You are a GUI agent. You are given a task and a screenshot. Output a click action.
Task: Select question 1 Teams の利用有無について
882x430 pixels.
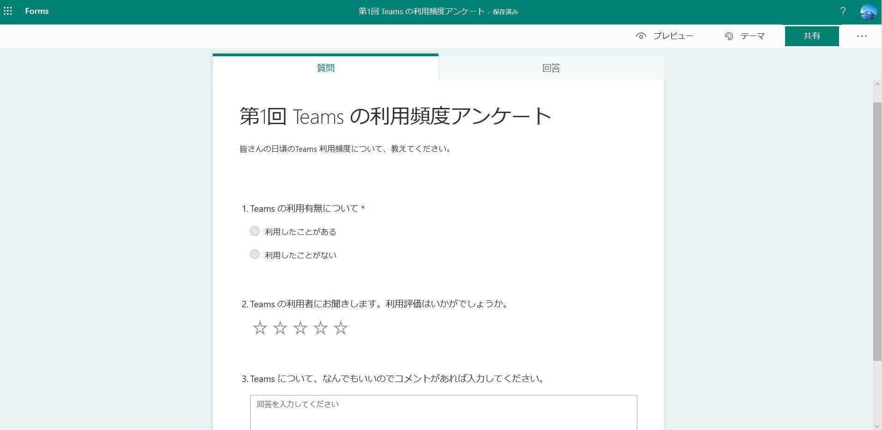pyautogui.click(x=303, y=209)
